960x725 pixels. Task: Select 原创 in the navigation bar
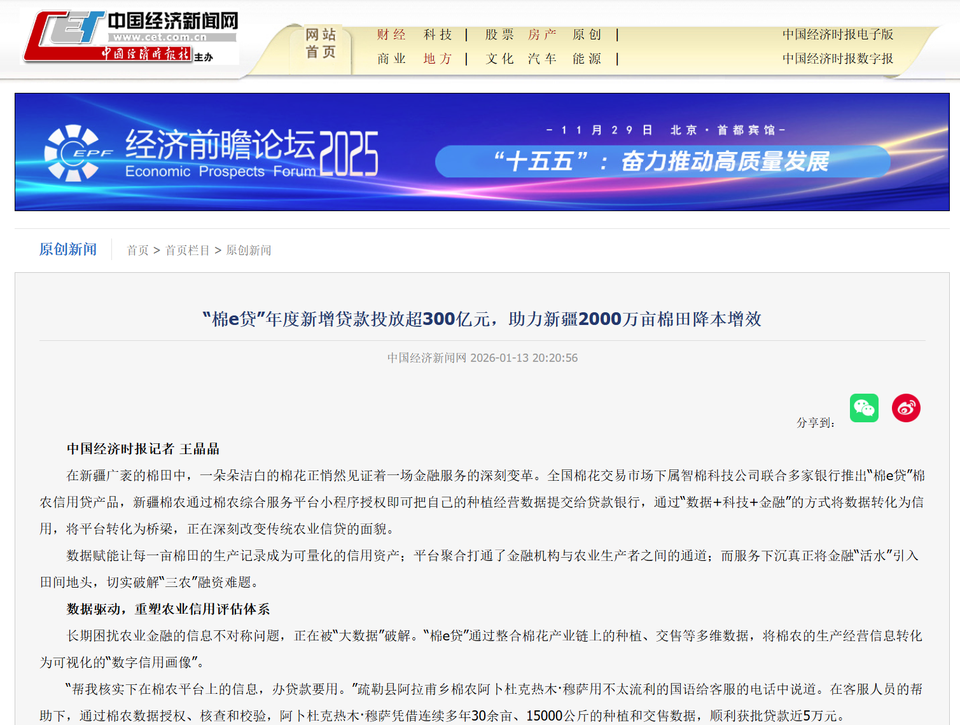[x=587, y=34]
